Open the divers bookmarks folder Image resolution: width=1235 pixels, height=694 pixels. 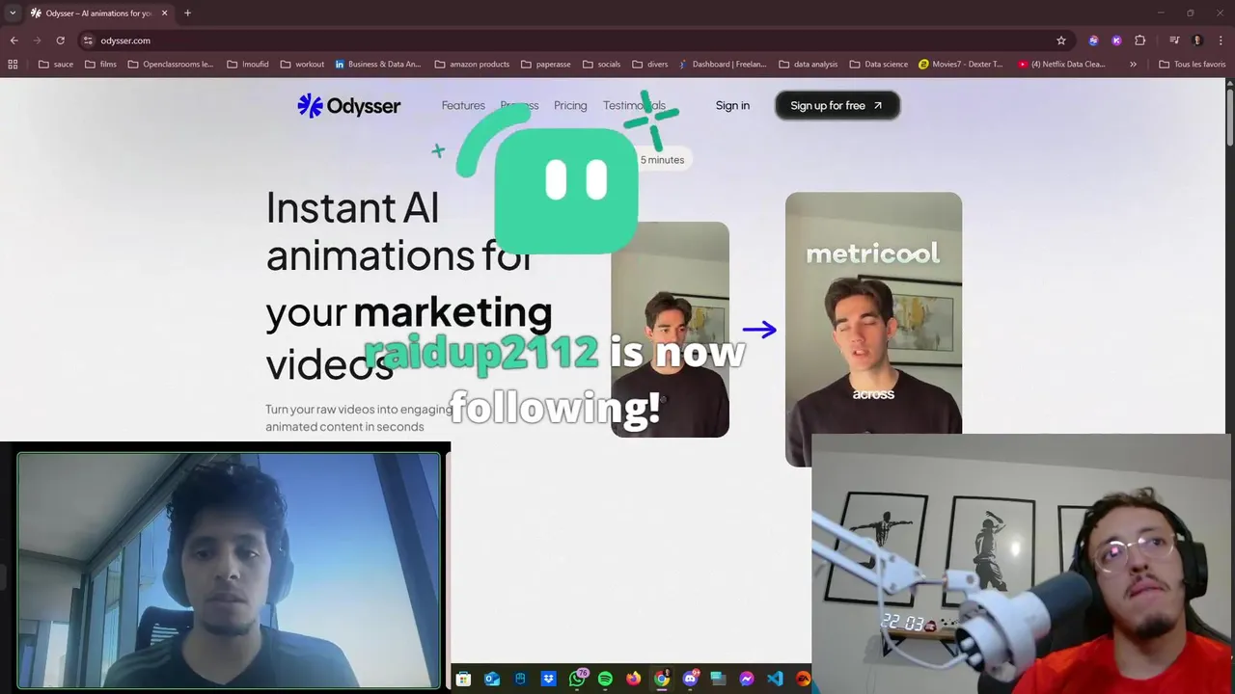650,65
